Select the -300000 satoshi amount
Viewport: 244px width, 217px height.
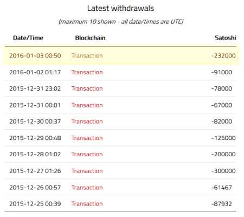[x=223, y=171]
